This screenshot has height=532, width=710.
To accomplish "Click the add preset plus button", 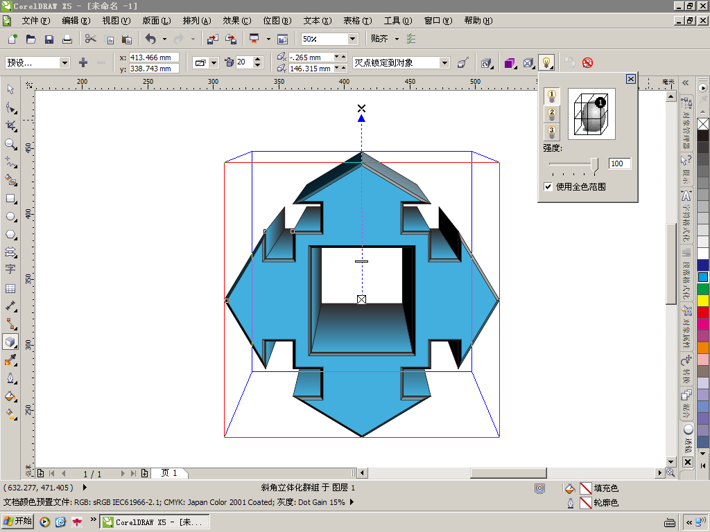I will click(83, 63).
